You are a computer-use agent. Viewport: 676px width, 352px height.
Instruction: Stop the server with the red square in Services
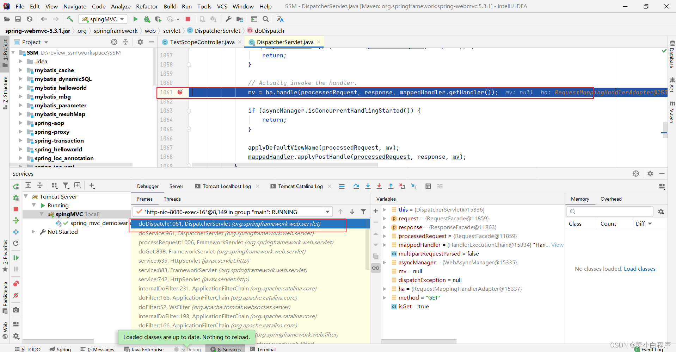coord(16,209)
